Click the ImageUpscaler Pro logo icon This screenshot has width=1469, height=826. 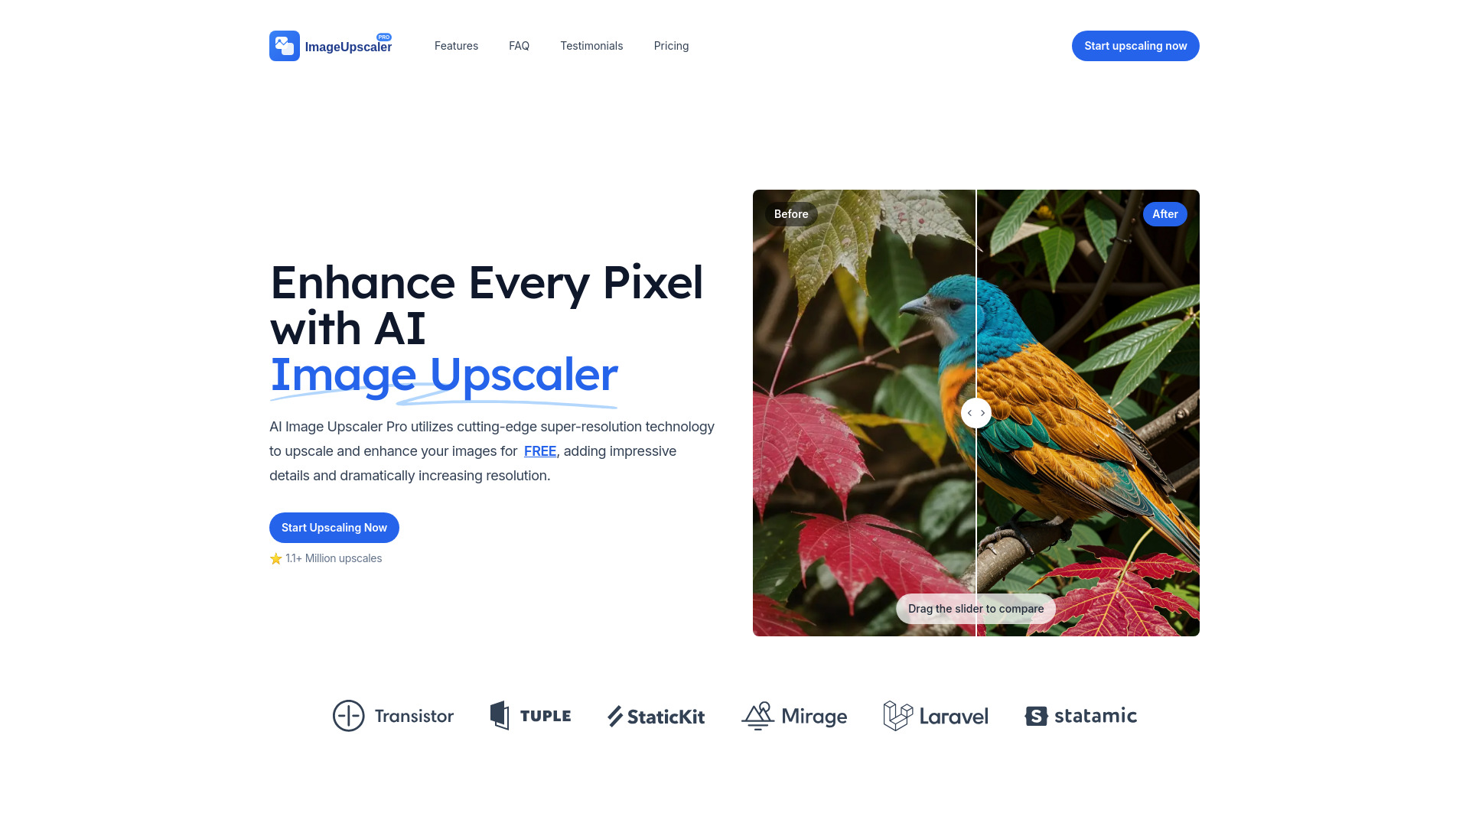[x=285, y=45]
